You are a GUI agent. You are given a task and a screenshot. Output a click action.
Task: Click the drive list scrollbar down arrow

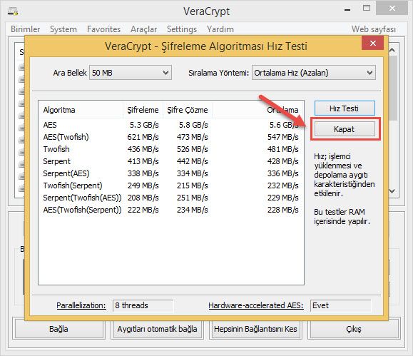click(392, 191)
